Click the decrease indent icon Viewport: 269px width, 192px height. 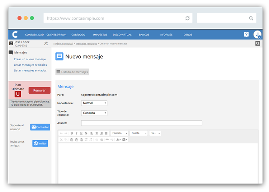pos(96,140)
